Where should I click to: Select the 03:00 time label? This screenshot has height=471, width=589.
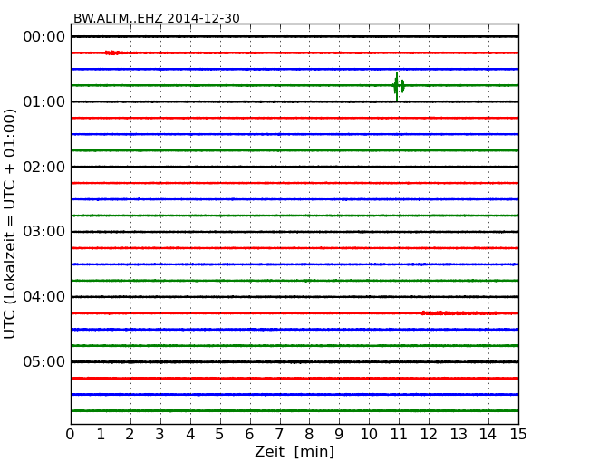pos(44,232)
